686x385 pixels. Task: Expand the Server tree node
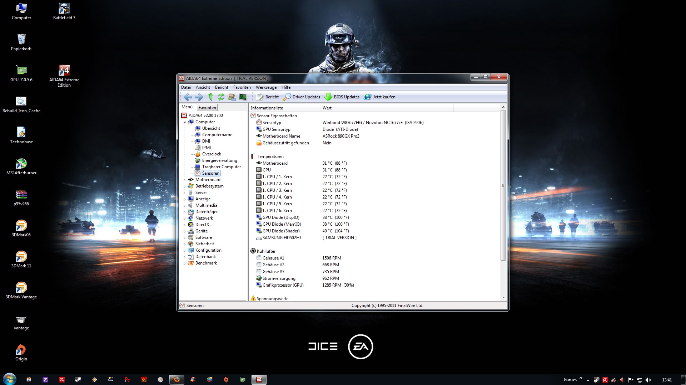pyautogui.click(x=185, y=193)
